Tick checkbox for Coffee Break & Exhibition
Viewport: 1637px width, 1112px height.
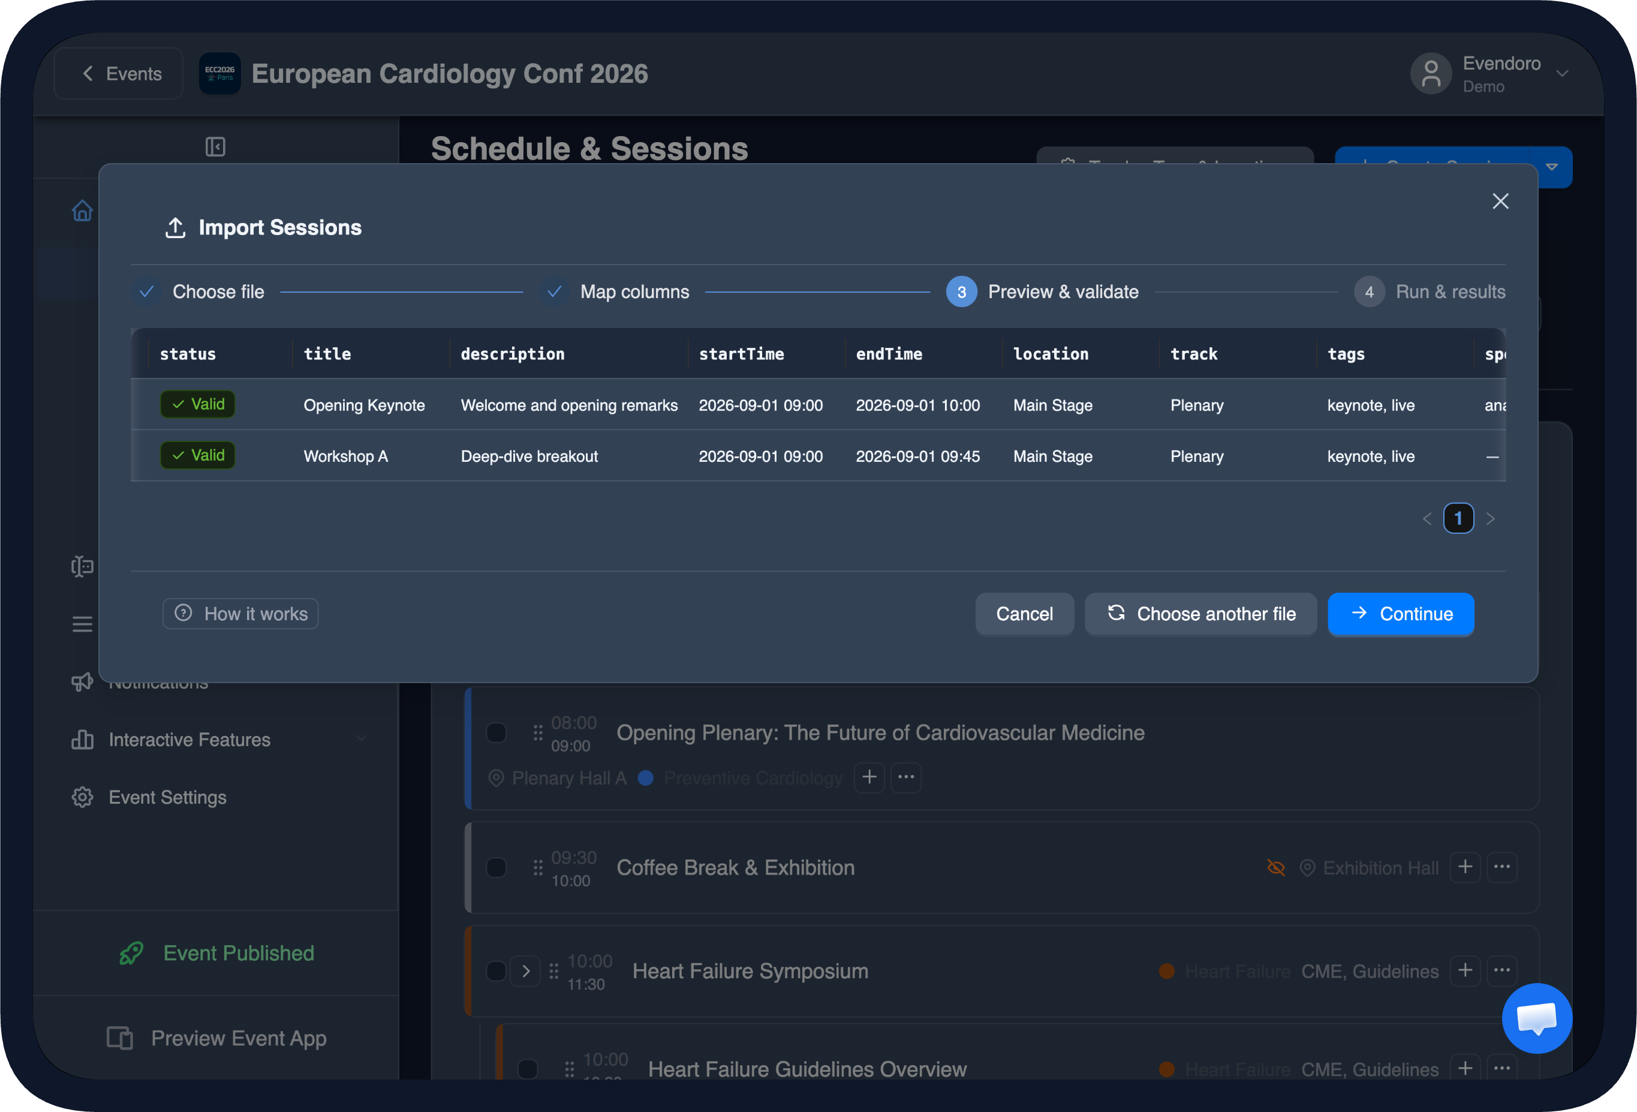(496, 867)
